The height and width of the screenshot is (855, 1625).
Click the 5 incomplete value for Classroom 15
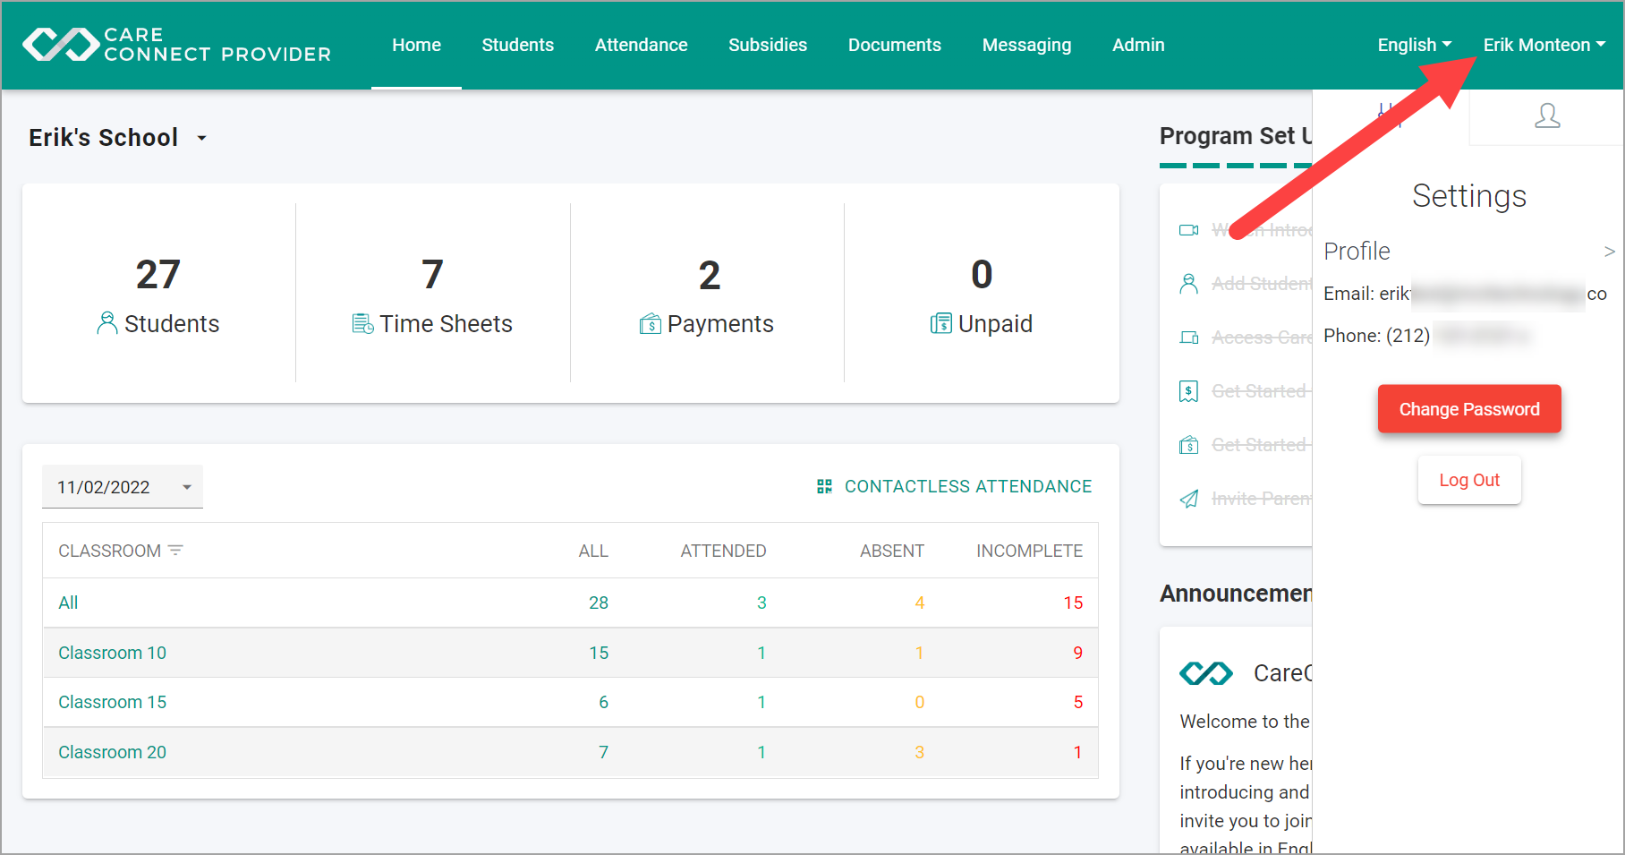(1077, 702)
